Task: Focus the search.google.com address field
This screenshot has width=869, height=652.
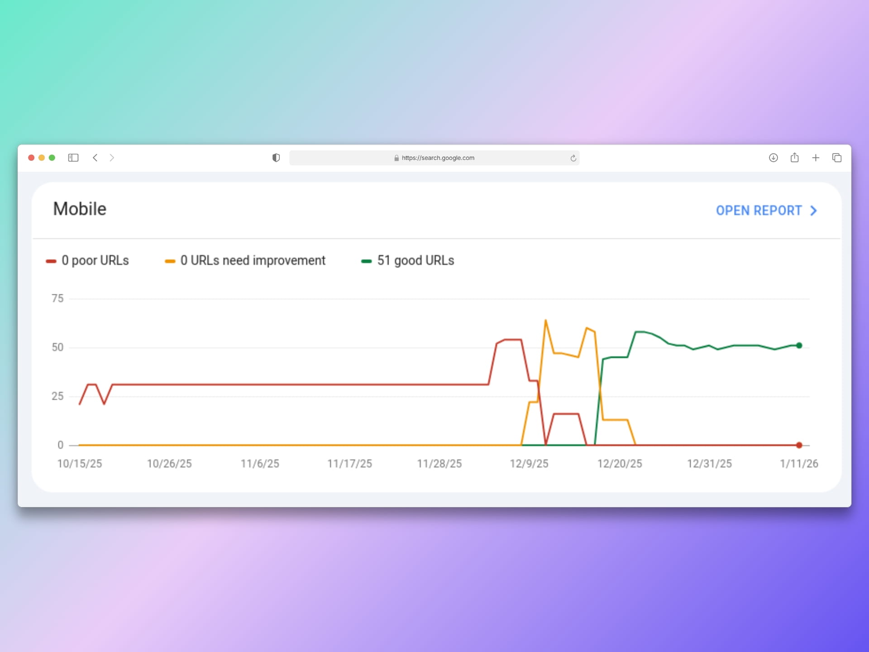Action: point(434,158)
